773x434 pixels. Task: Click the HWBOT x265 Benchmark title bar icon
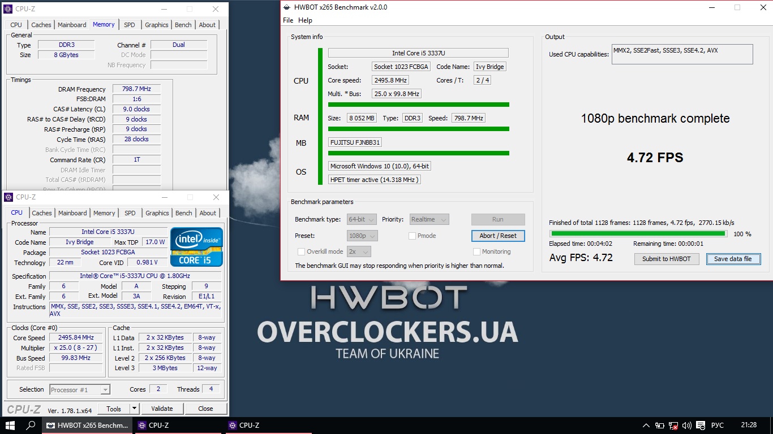coord(287,8)
